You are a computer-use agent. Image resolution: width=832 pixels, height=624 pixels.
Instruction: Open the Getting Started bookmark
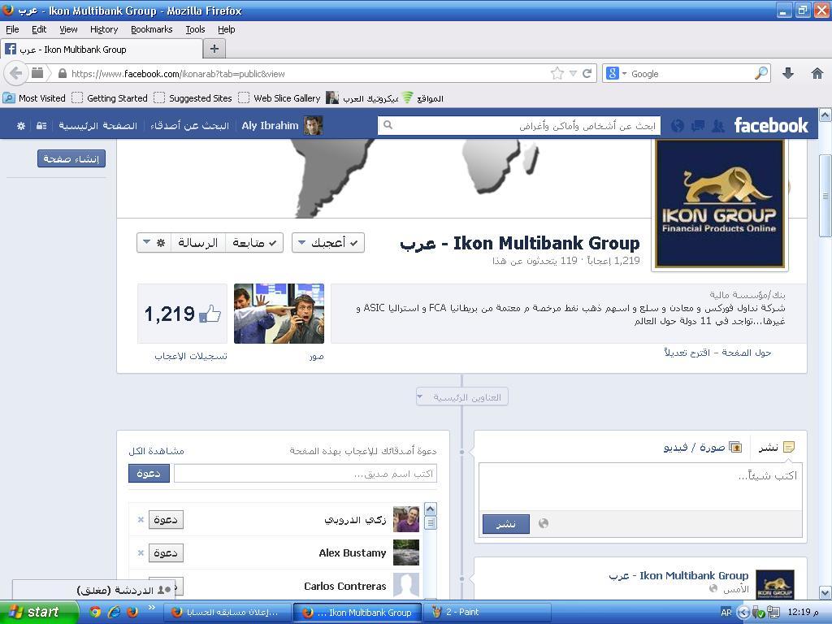point(110,97)
